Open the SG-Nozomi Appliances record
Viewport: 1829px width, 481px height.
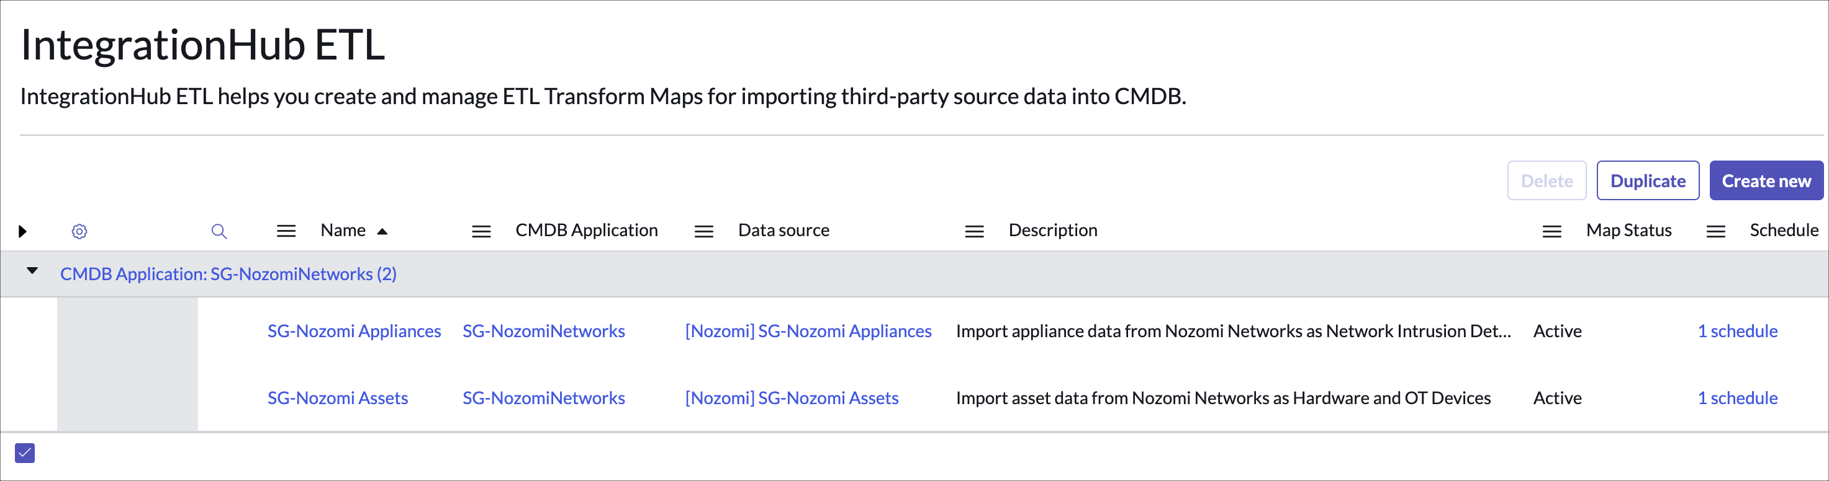(354, 331)
